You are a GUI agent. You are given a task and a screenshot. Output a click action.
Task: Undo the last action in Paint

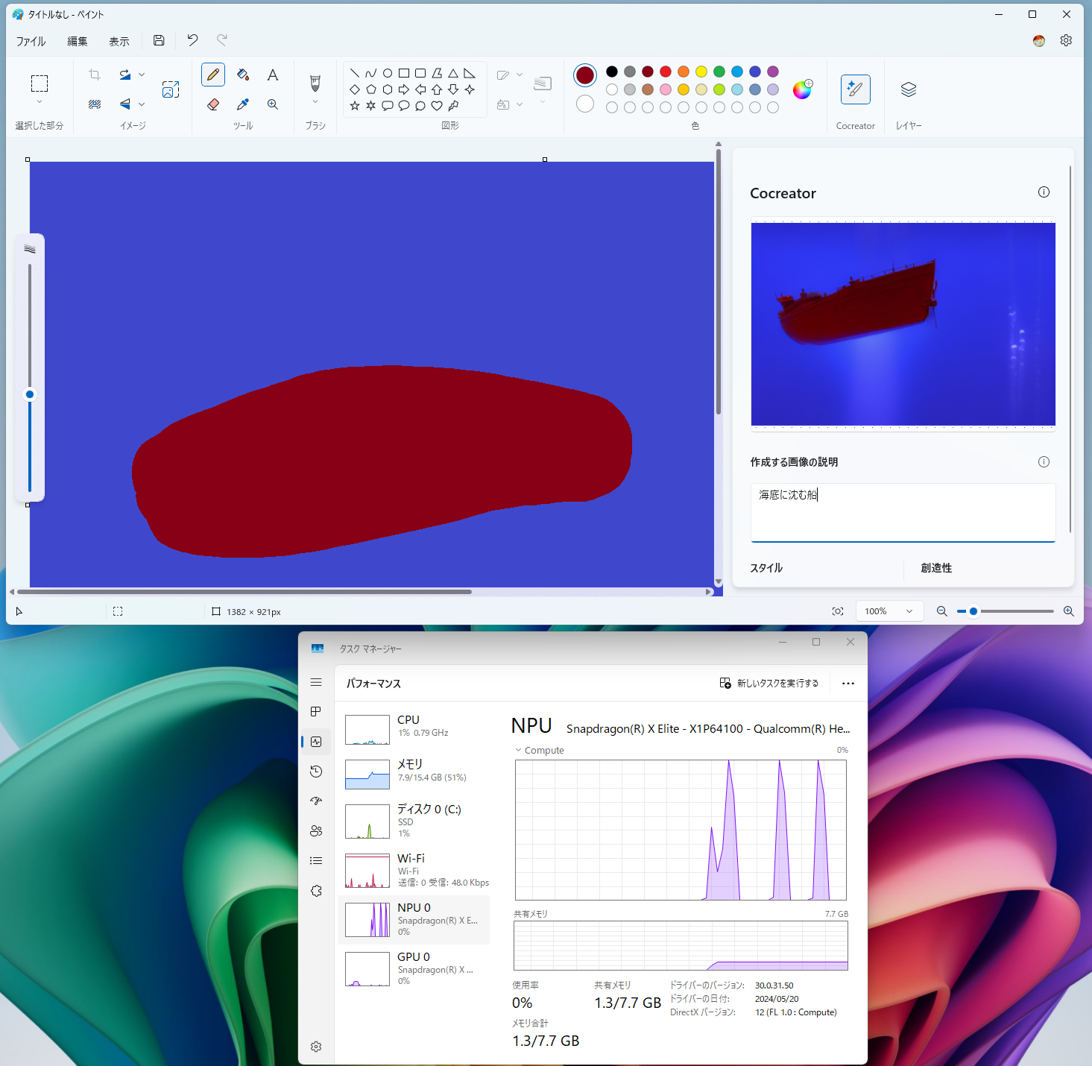point(192,40)
